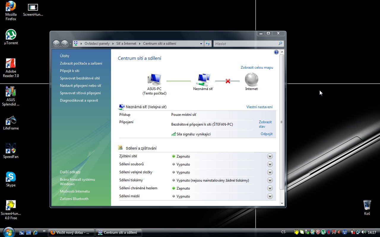Open Zobrazit počítače a zařízení

point(81,63)
